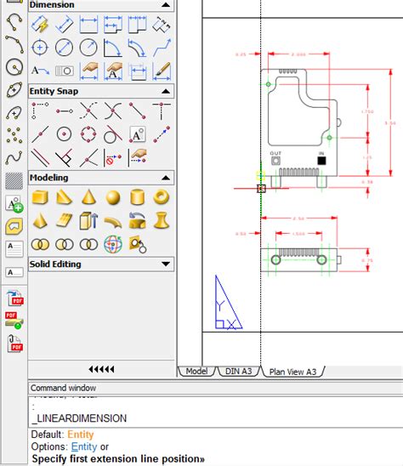Click the OUT connector square on drawing

(275, 161)
